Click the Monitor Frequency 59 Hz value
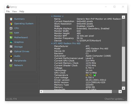This screenshot has height=106, width=132. (x=80, y=38)
